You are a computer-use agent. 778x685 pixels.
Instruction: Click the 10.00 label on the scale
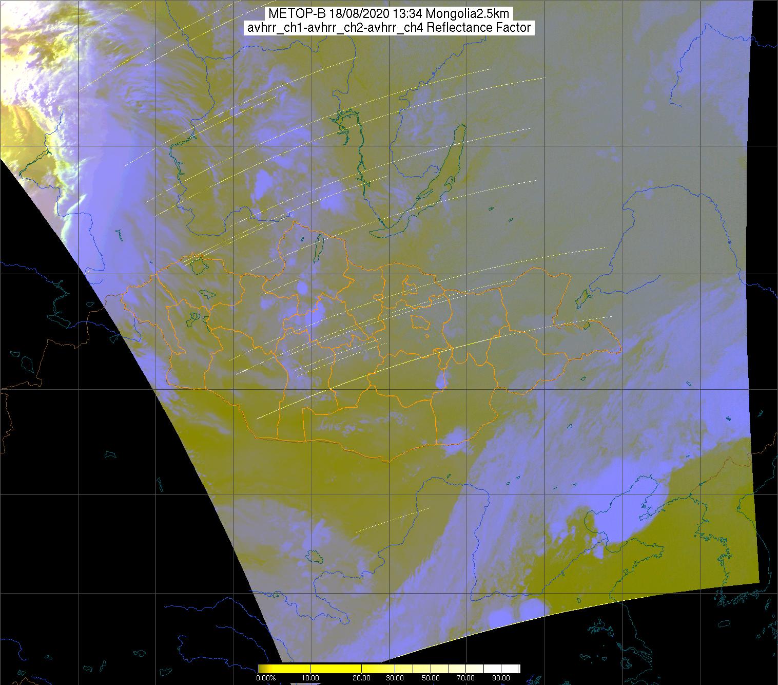pyautogui.click(x=311, y=678)
